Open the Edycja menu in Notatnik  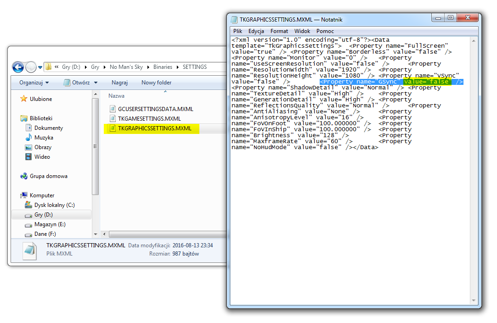tap(256, 31)
